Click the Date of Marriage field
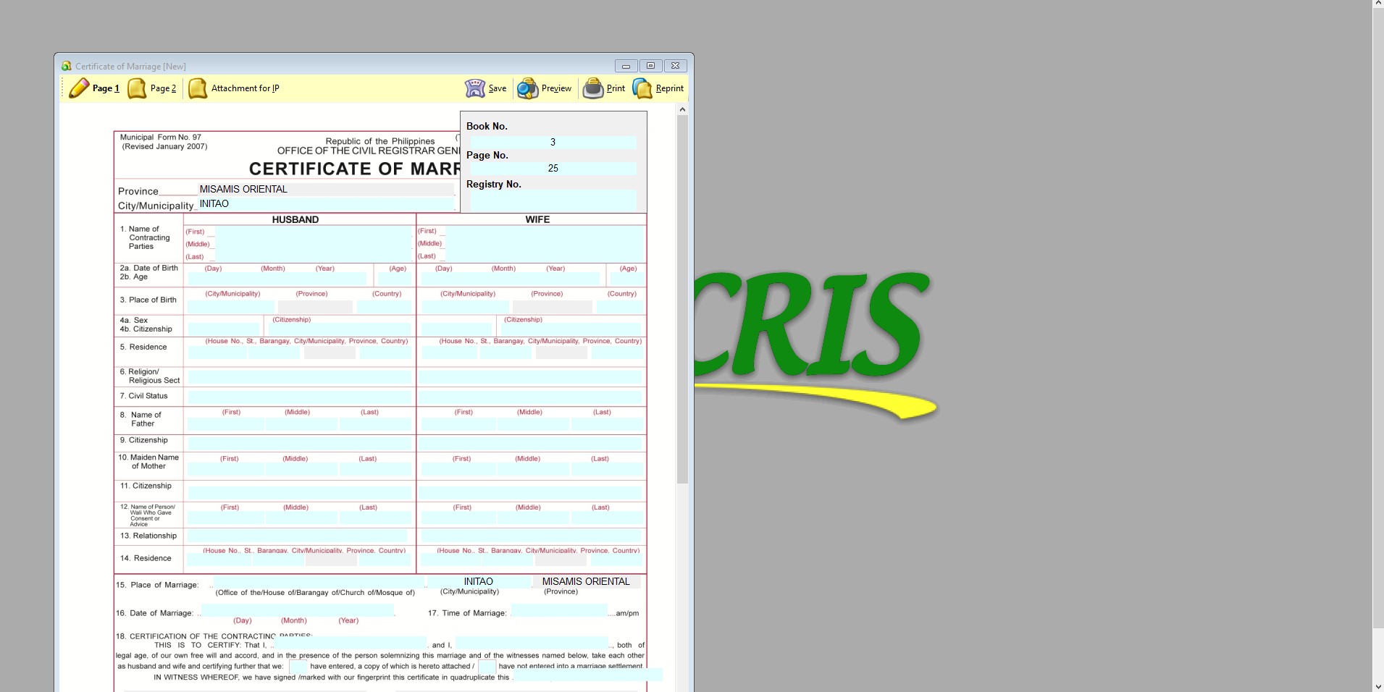This screenshot has width=1384, height=692. click(x=298, y=611)
